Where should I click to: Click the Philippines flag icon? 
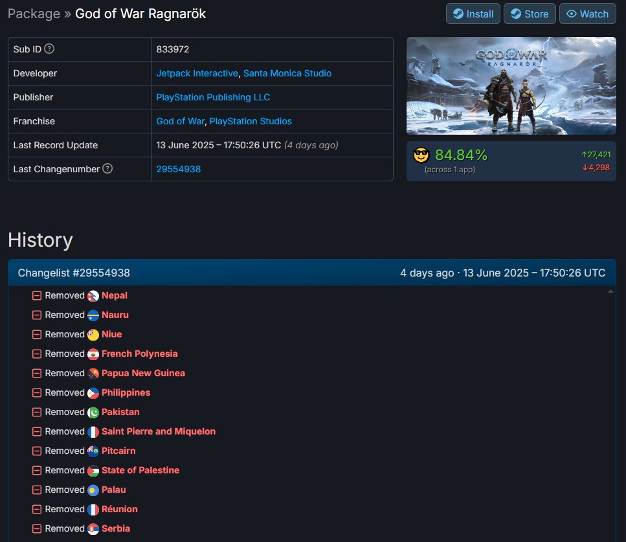[93, 393]
